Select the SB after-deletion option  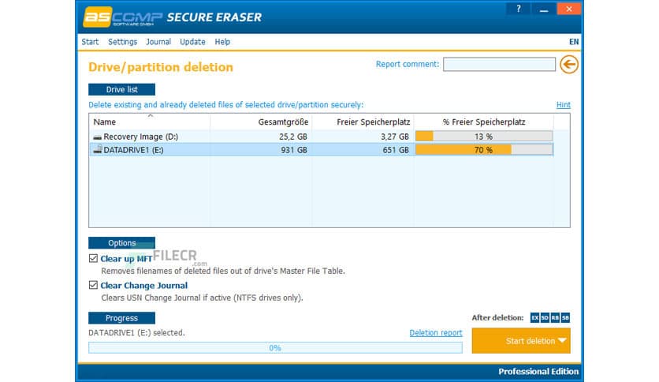click(565, 317)
